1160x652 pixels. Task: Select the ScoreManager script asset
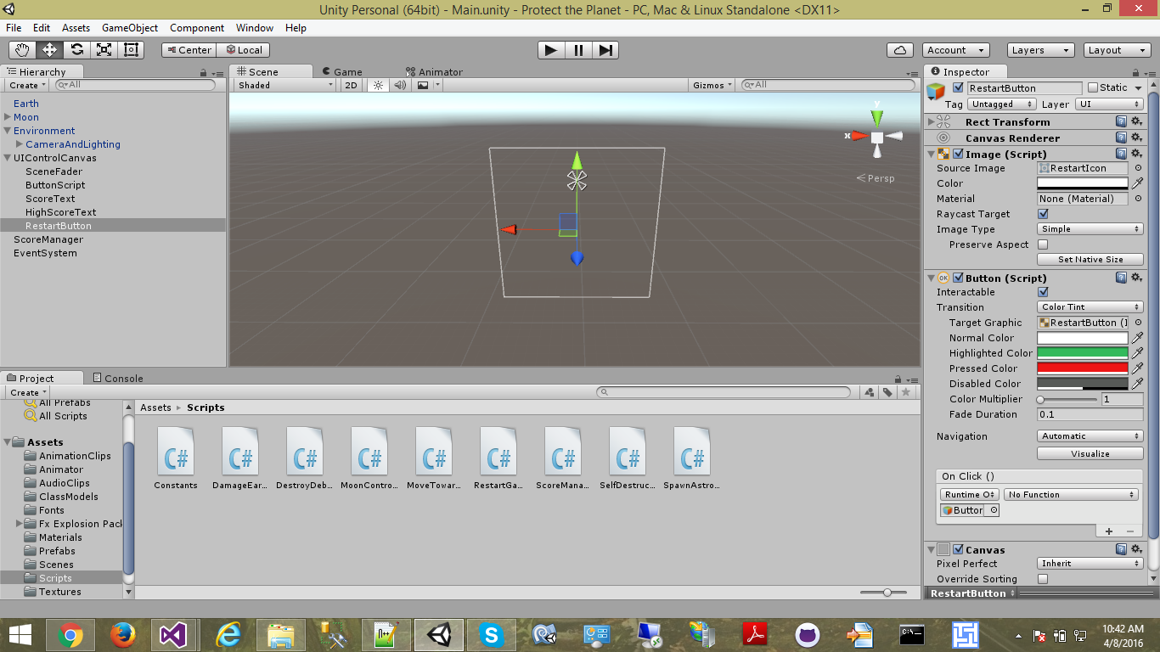pos(563,459)
